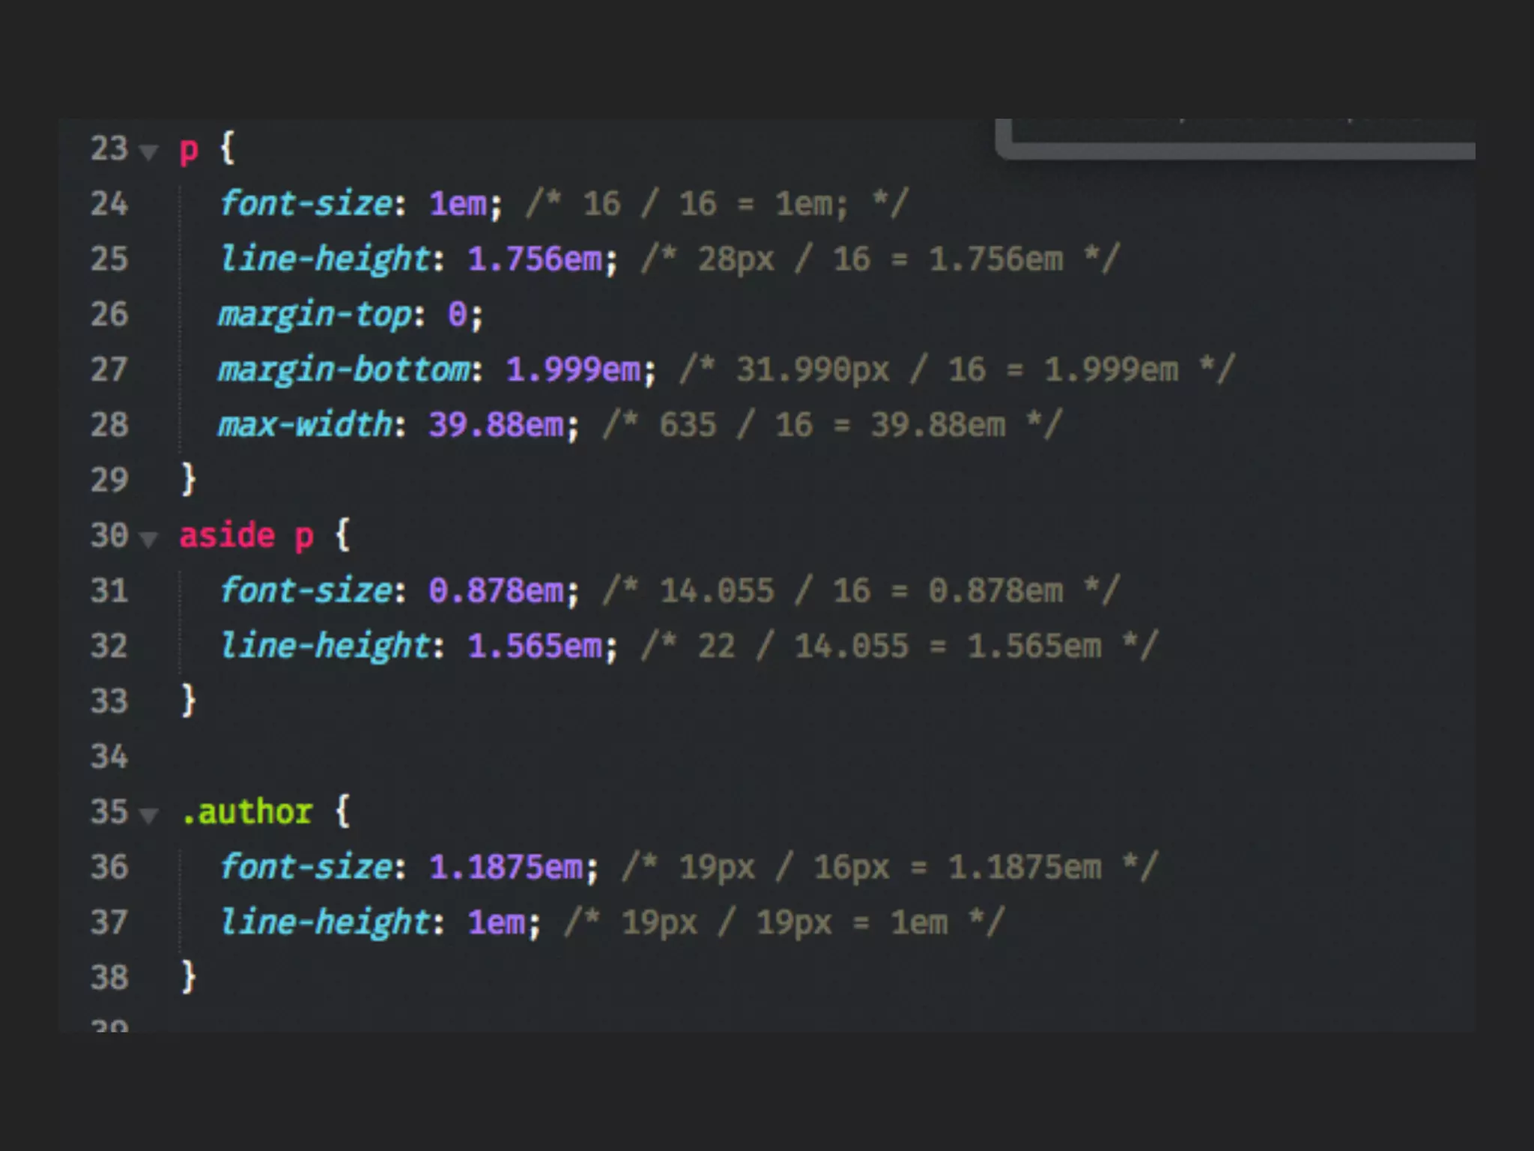Click the max-width property name
This screenshot has width=1534, height=1151.
coord(305,425)
